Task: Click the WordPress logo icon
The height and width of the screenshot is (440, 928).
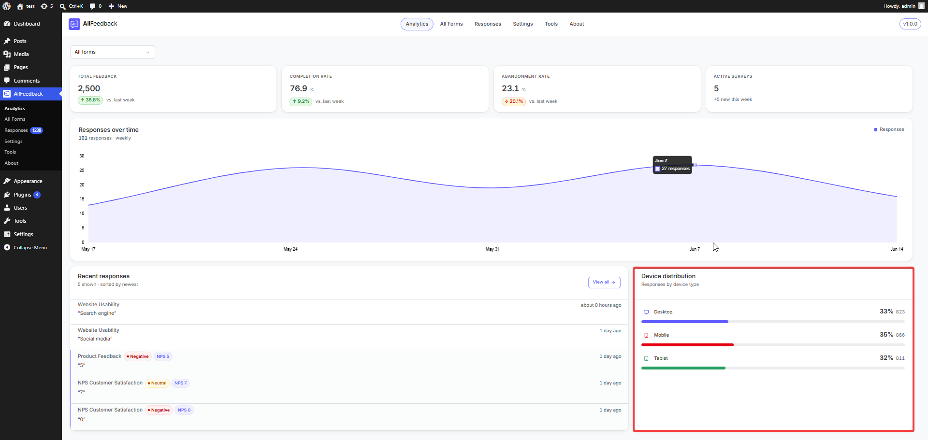Action: pos(7,6)
